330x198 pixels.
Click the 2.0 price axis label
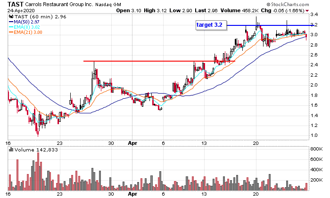point(314,85)
